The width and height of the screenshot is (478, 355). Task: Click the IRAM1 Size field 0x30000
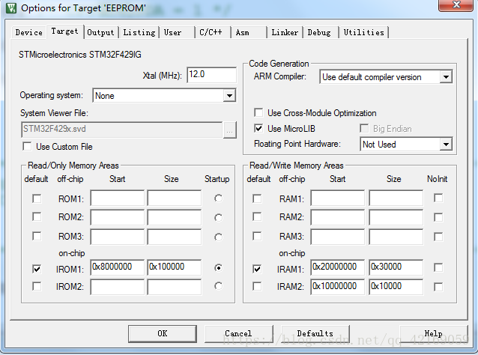pyautogui.click(x=396, y=267)
